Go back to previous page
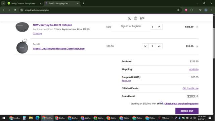This screenshot has height=121, width=215. 4,10
